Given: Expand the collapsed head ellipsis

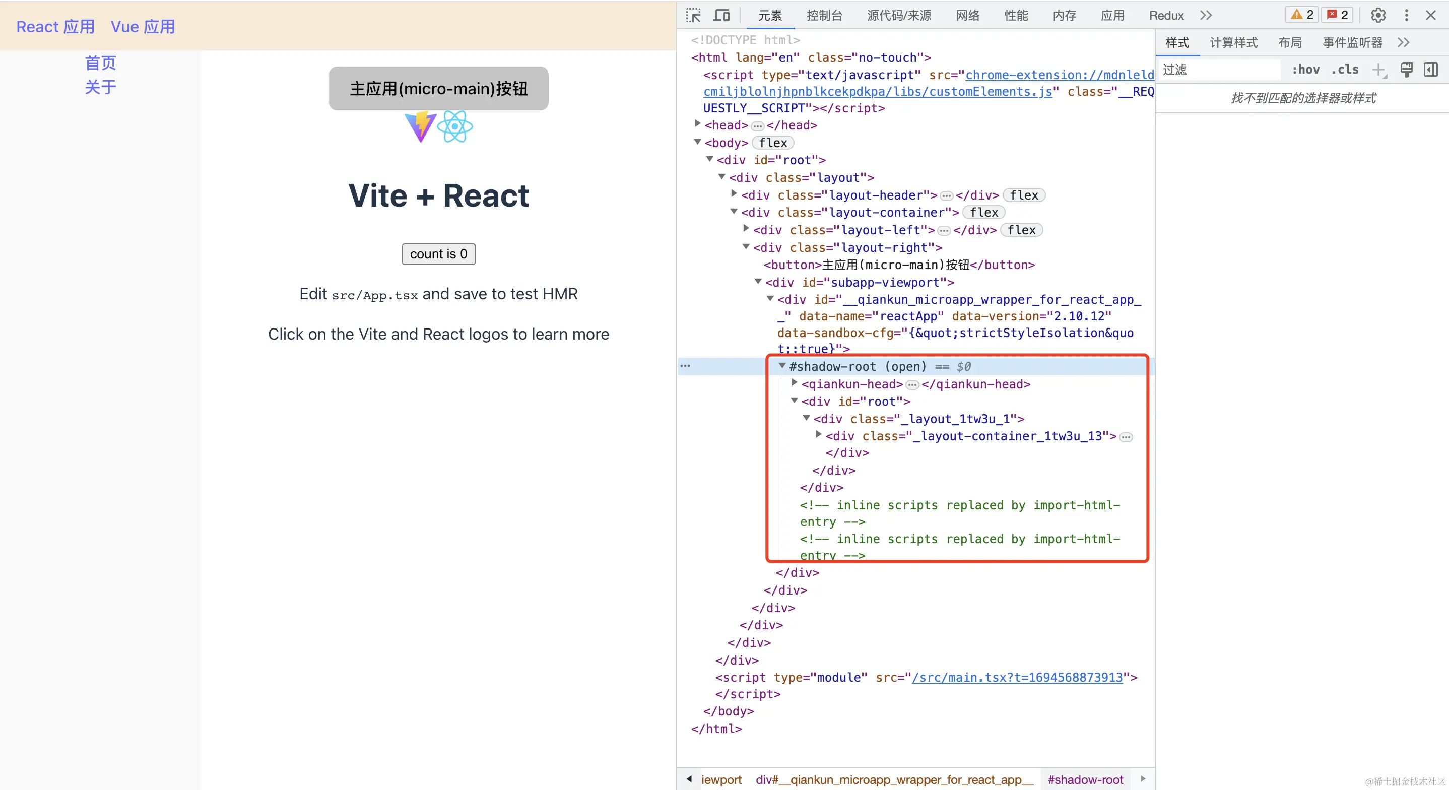Looking at the screenshot, I should [757, 126].
